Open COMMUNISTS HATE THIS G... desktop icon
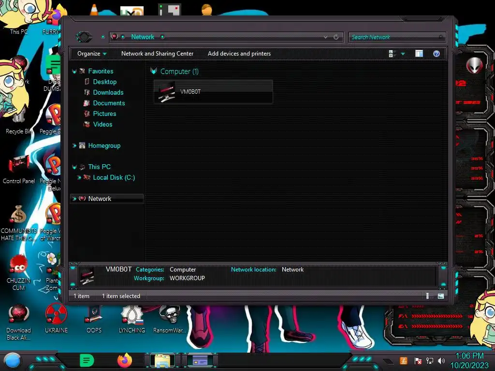Image resolution: width=495 pixels, height=371 pixels. (19, 223)
